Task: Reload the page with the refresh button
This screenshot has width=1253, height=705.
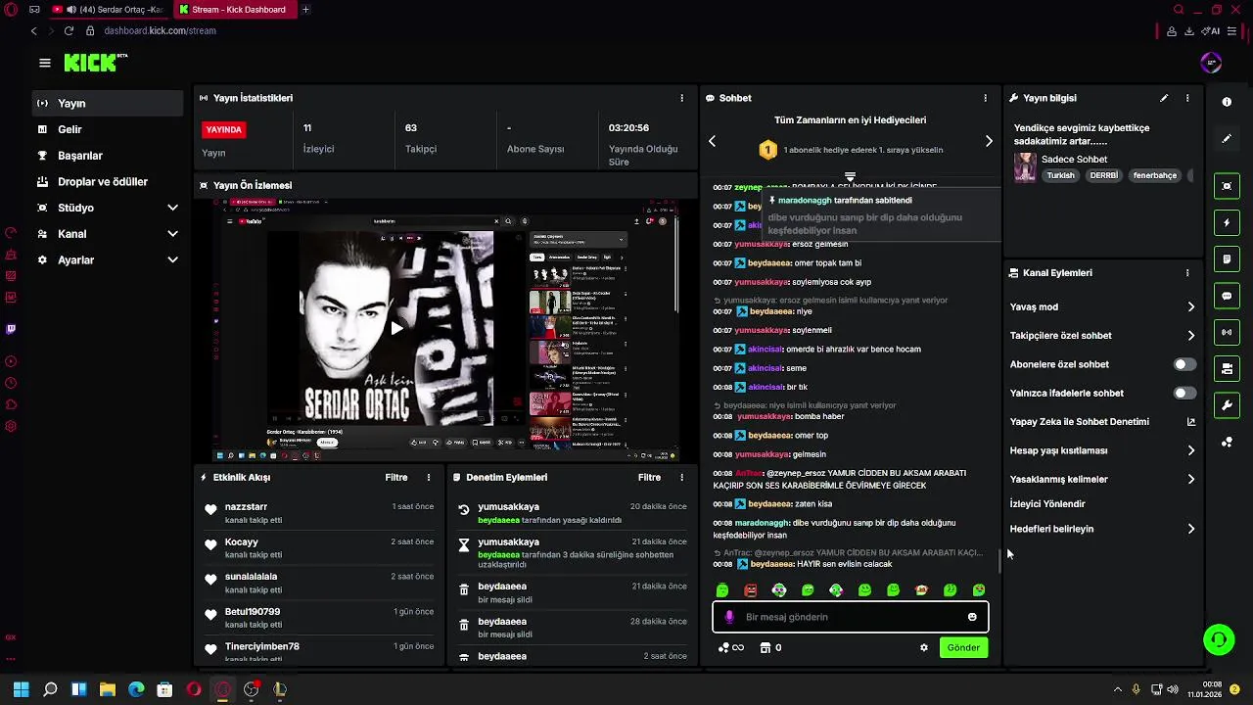Action: coord(69,30)
